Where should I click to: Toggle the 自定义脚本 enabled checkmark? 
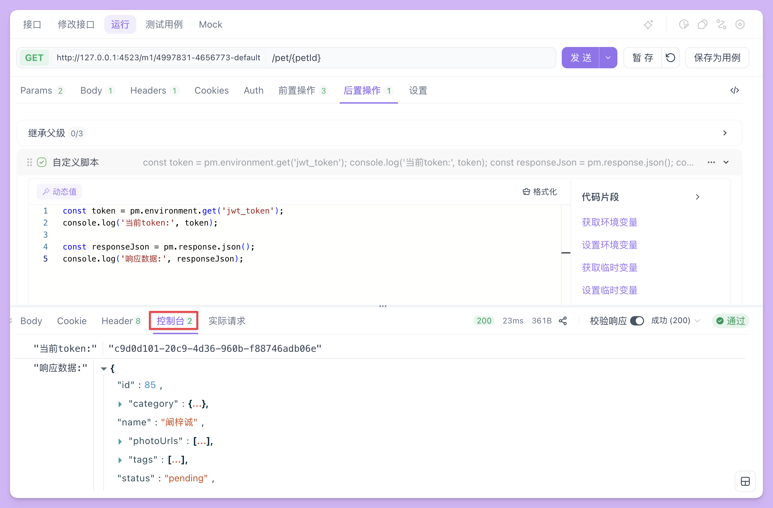click(42, 162)
